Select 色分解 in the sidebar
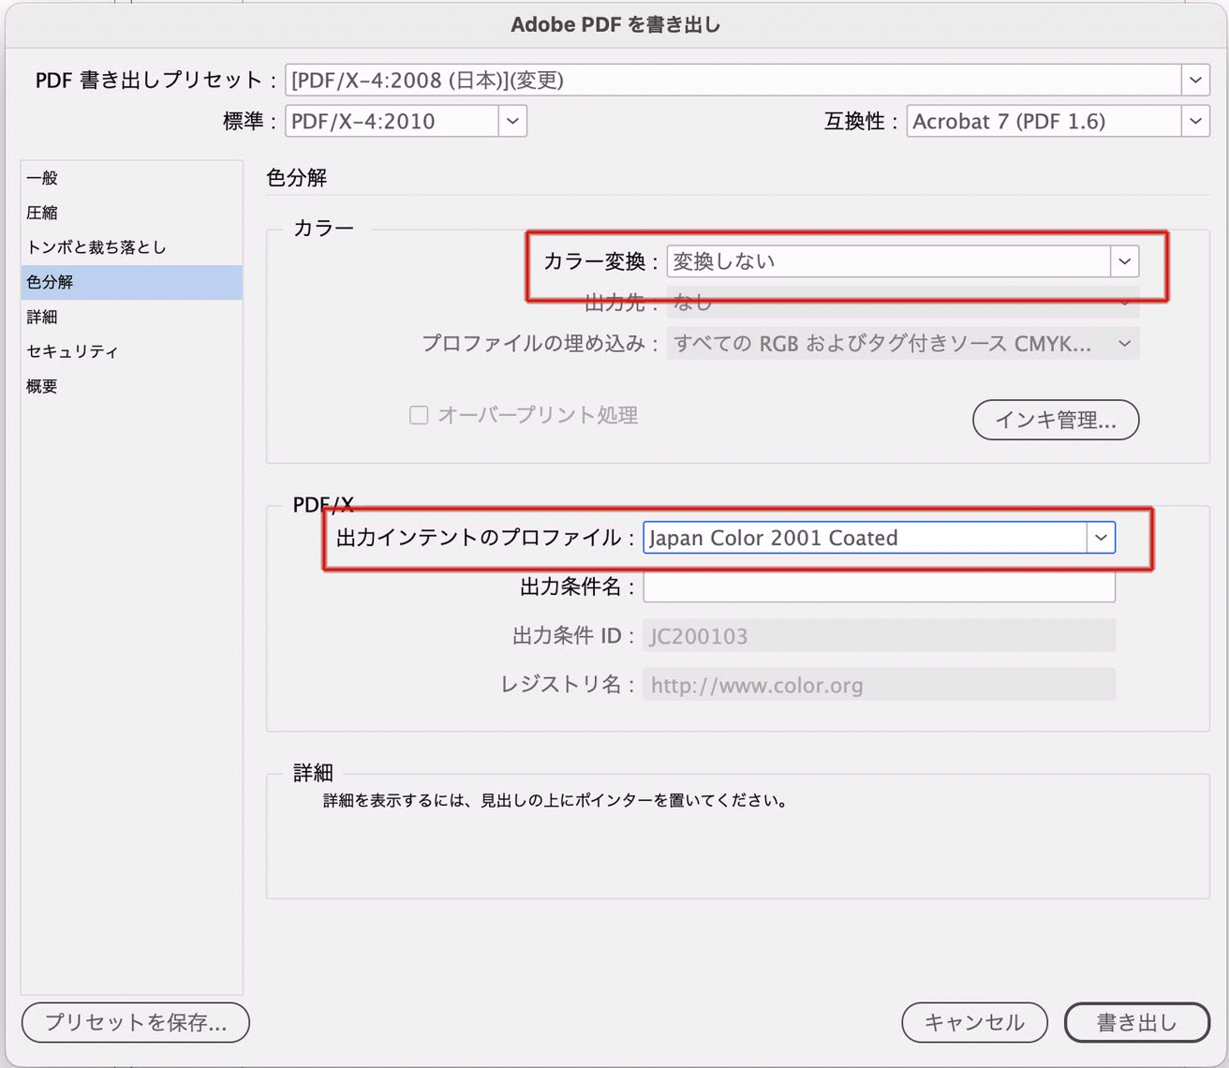The image size is (1229, 1068). tap(50, 282)
